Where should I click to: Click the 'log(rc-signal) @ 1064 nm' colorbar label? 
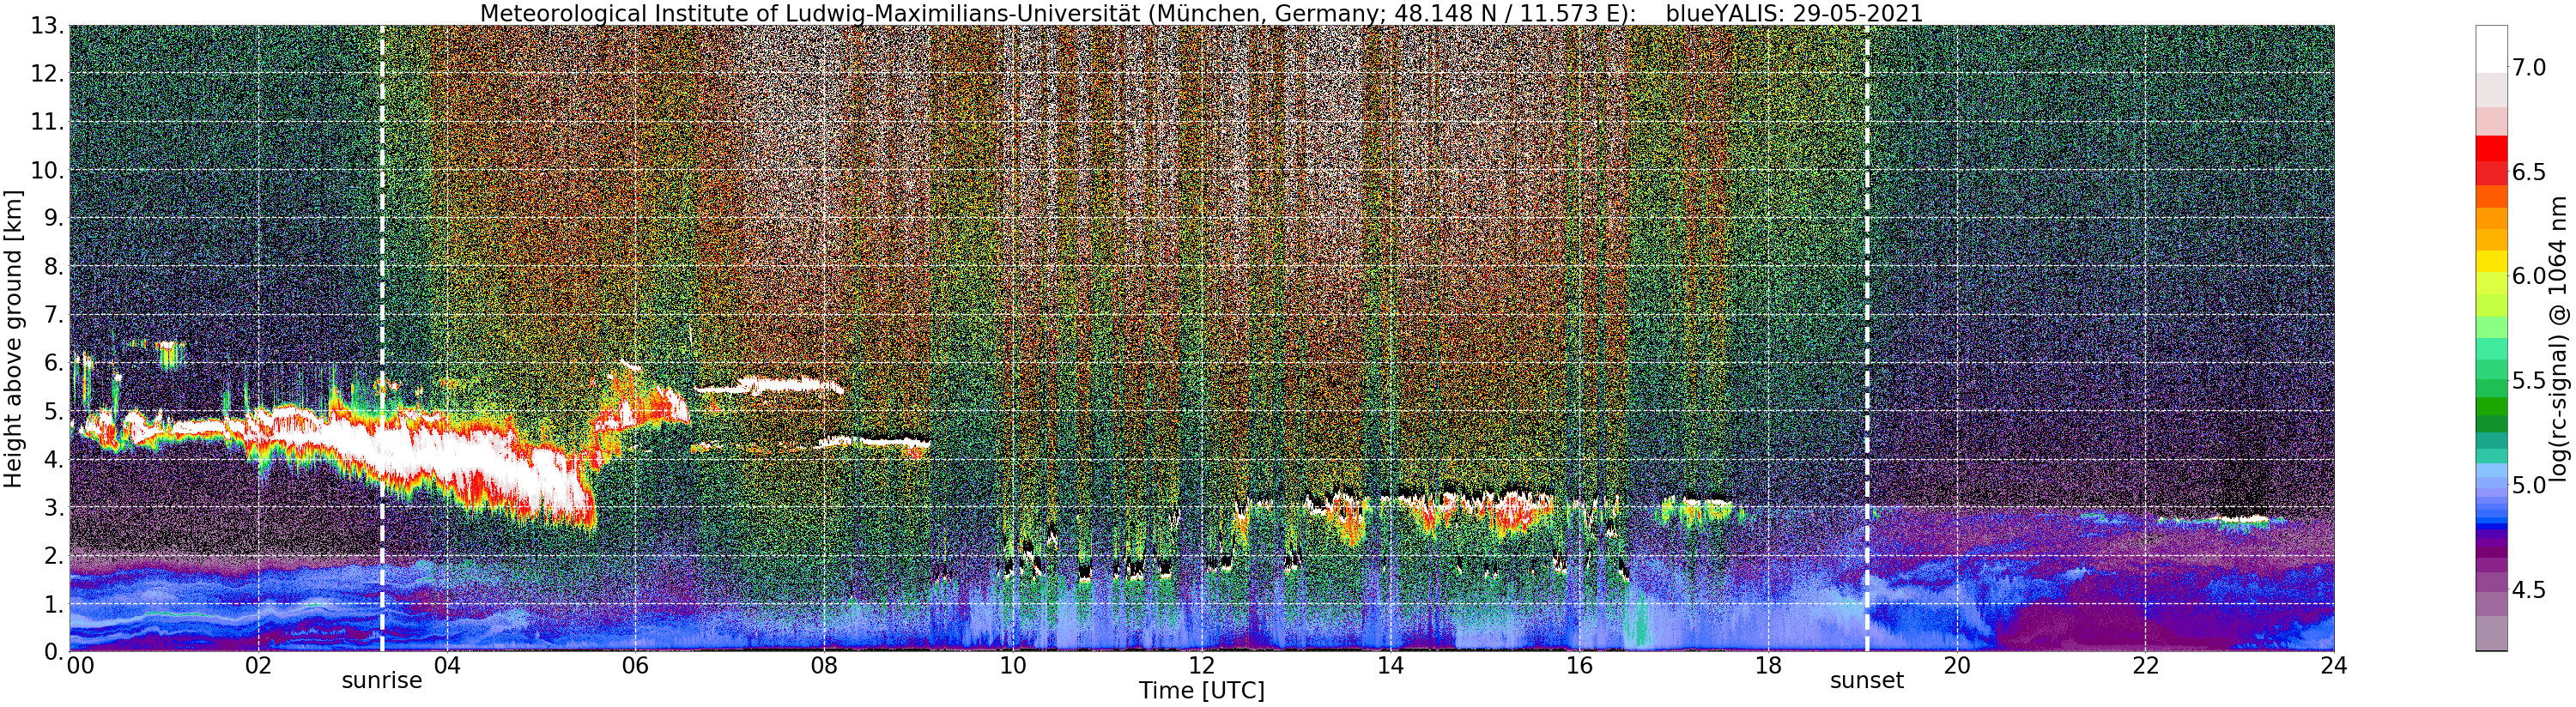(x=2558, y=338)
